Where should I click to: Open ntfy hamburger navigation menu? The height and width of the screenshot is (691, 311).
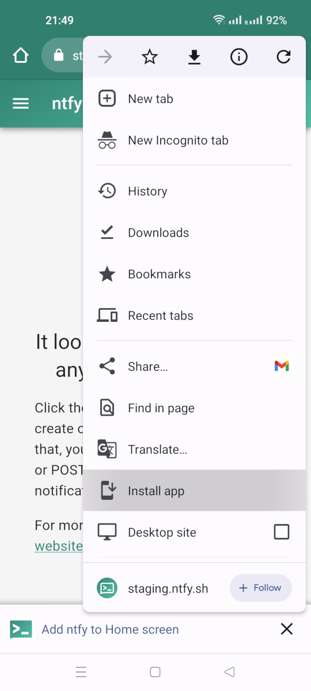click(x=21, y=104)
